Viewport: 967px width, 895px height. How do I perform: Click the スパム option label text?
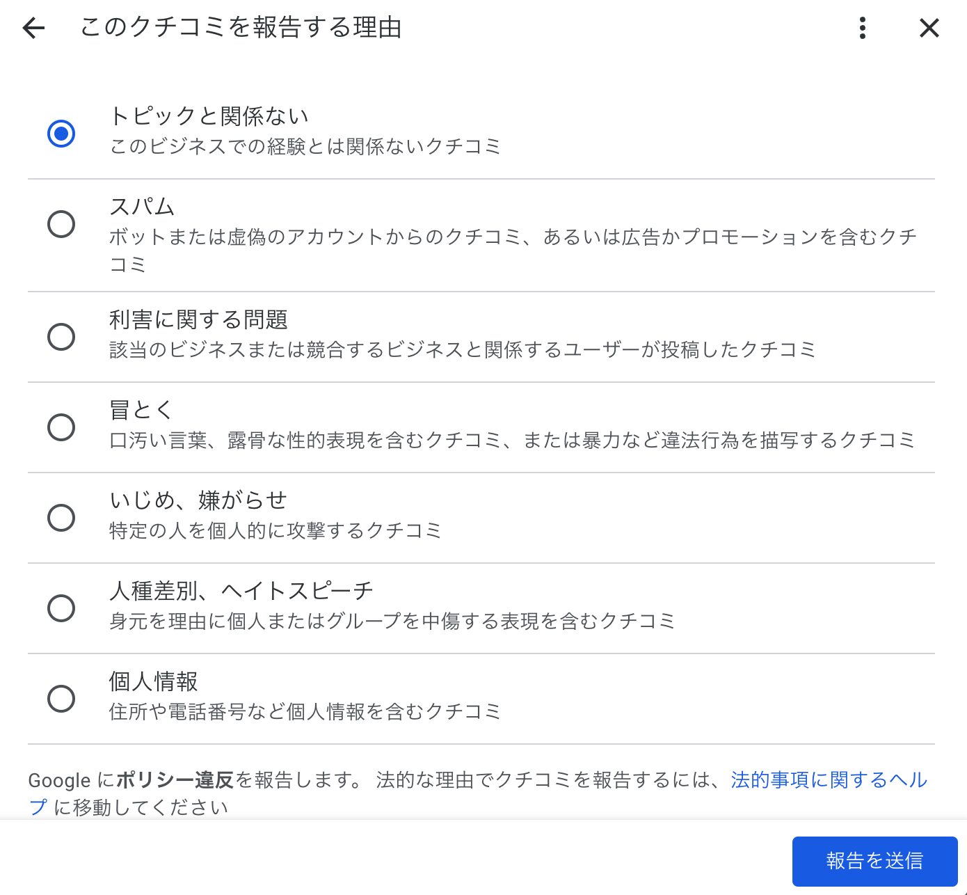pyautogui.click(x=141, y=206)
